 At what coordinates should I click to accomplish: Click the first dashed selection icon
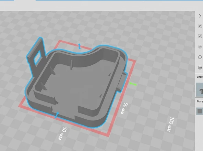click(200, 26)
